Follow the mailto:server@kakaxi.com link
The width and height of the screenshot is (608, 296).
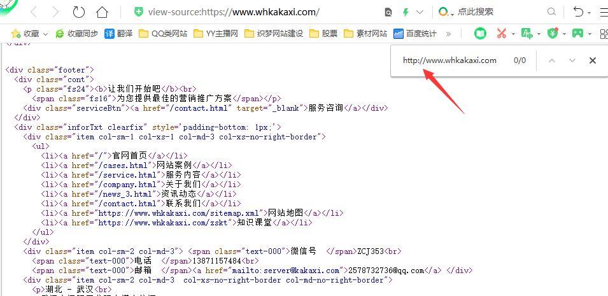[286, 271]
